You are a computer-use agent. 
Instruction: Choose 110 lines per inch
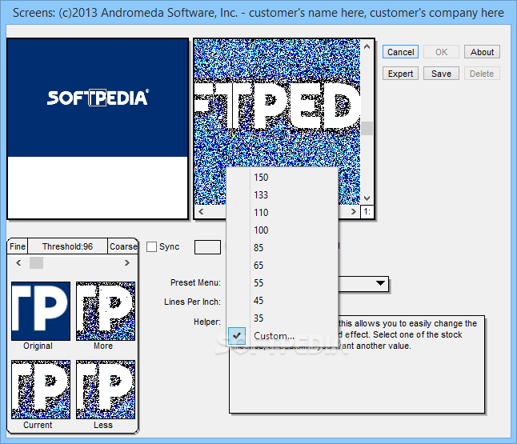click(x=283, y=213)
